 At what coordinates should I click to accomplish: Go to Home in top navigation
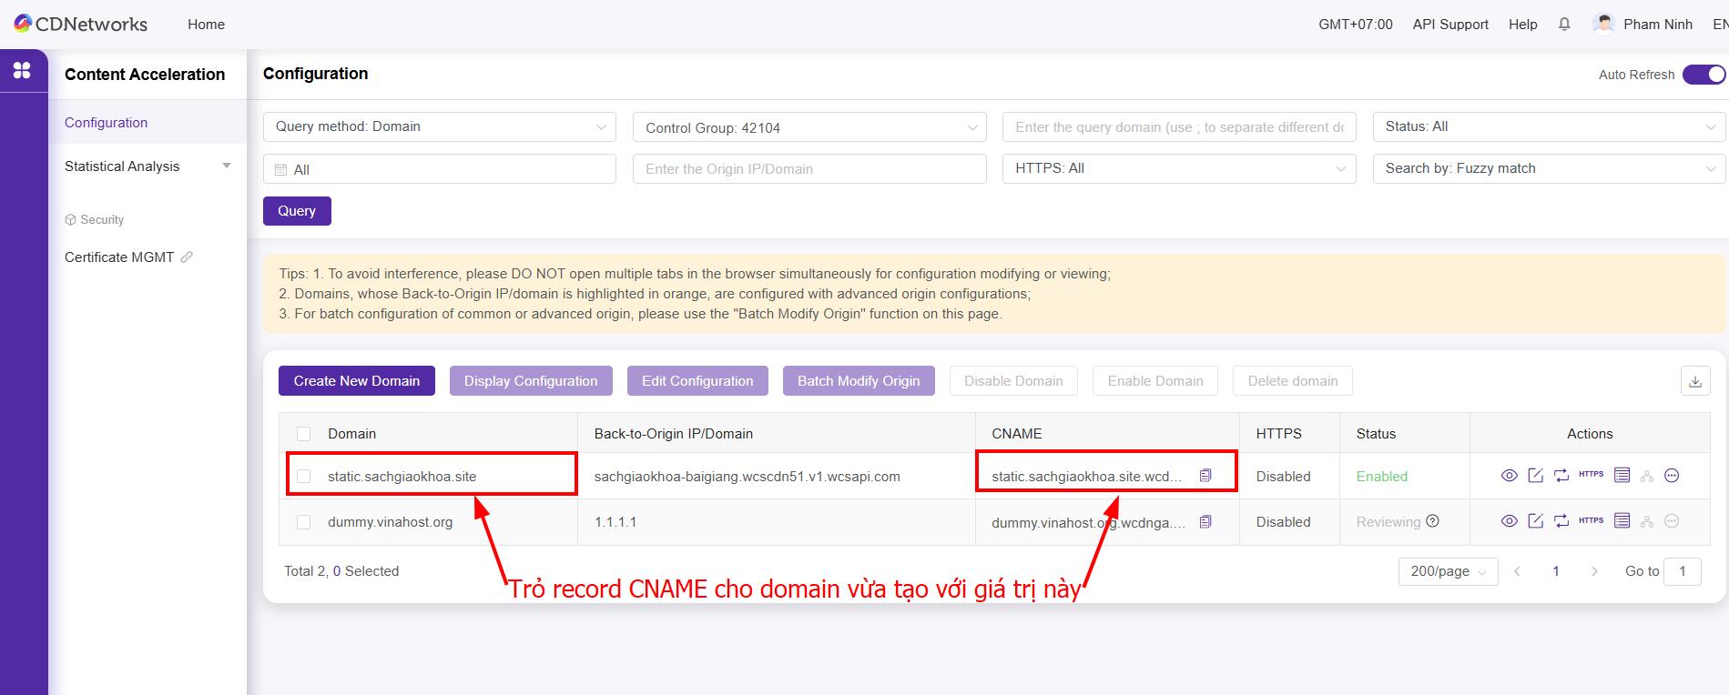(206, 25)
